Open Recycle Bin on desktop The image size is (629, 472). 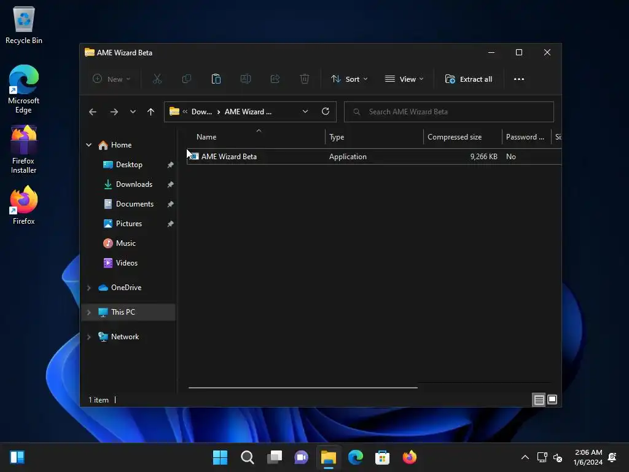[x=24, y=25]
